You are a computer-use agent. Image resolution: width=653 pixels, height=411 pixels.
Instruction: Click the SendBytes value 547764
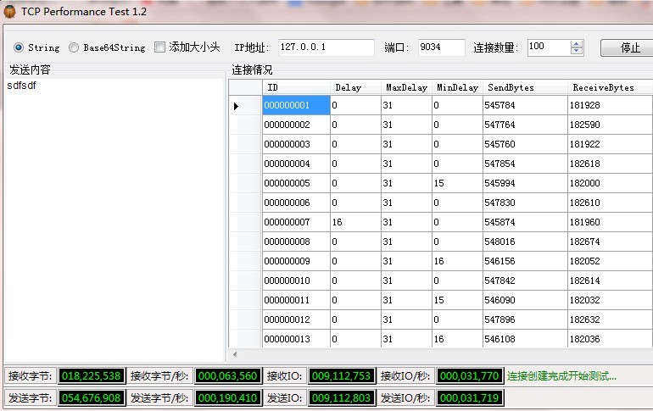[525, 125]
